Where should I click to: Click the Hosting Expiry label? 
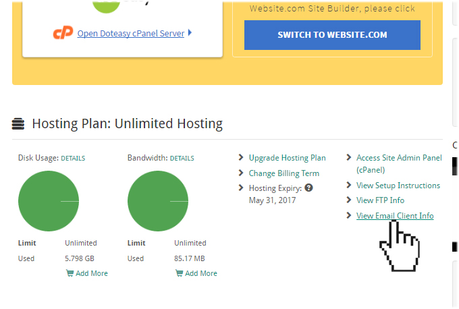(275, 188)
